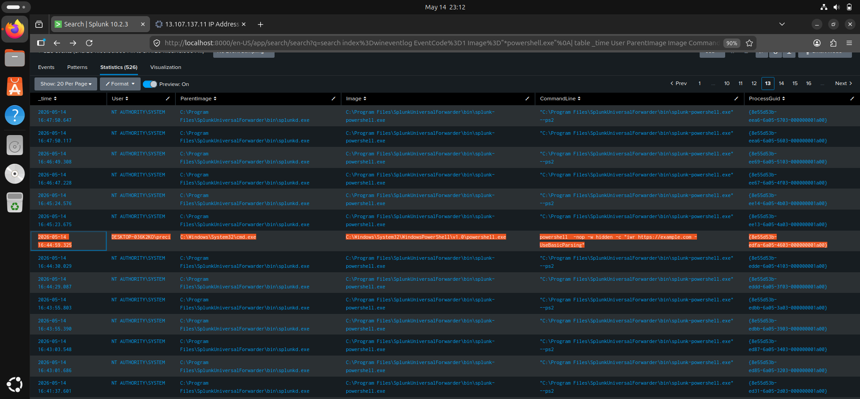Viewport: 860px width, 399px height.
Task: Open the extensions puzzle icon
Action: (833, 43)
